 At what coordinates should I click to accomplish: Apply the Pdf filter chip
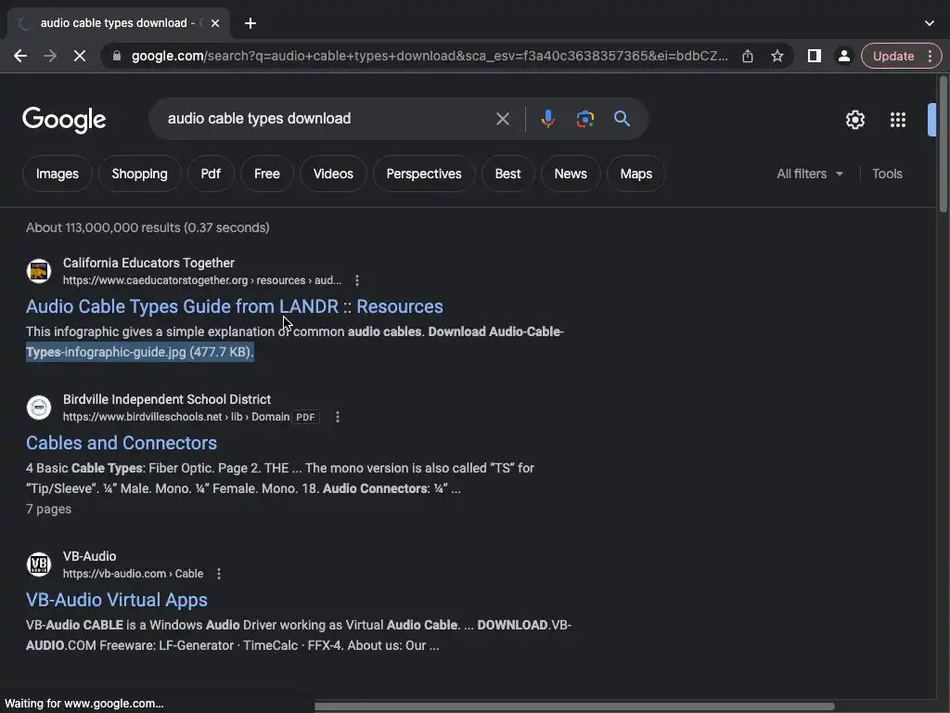coord(211,174)
